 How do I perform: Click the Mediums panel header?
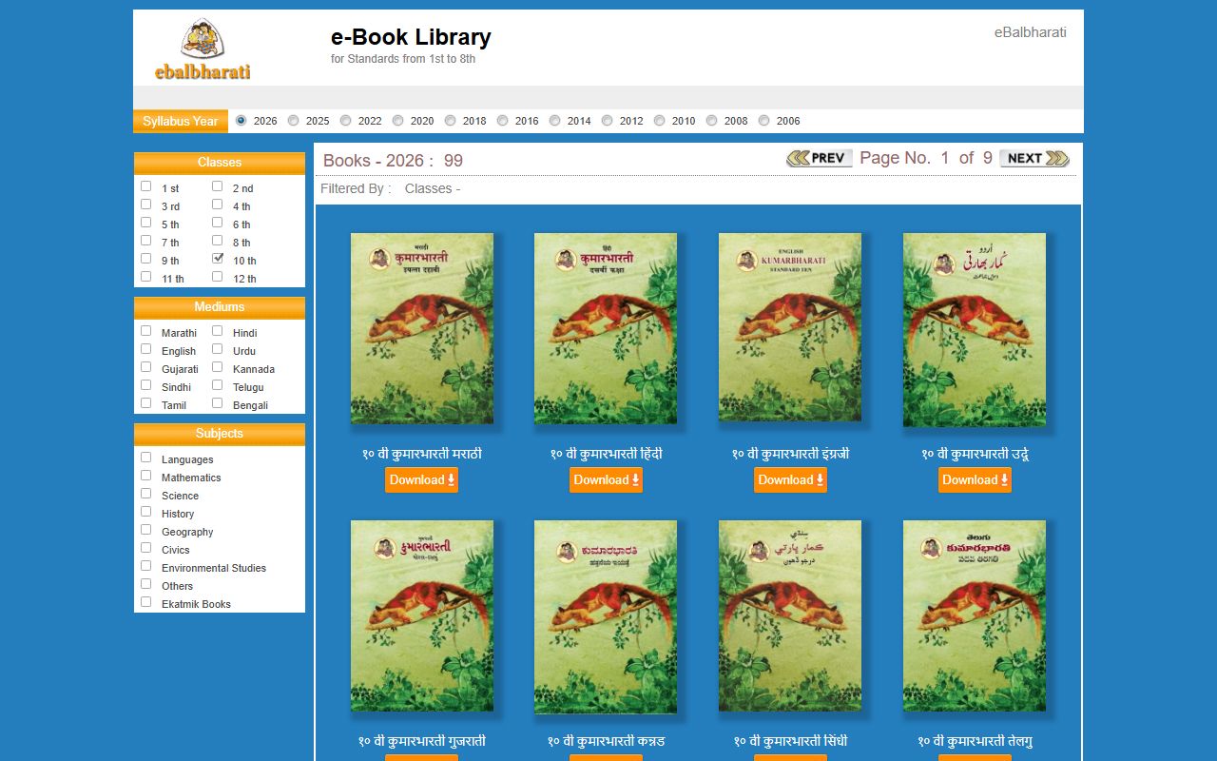(x=220, y=307)
